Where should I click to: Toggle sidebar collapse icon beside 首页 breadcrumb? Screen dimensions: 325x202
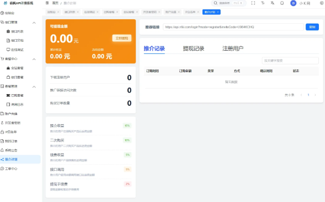pyautogui.click(x=47, y=3)
